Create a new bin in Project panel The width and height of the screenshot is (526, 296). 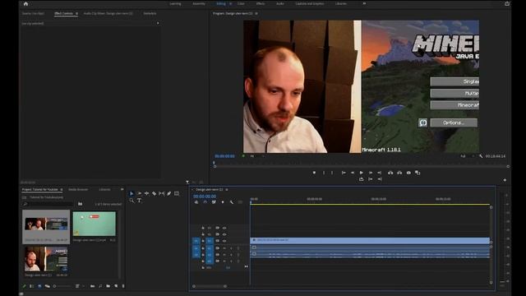tap(108, 286)
